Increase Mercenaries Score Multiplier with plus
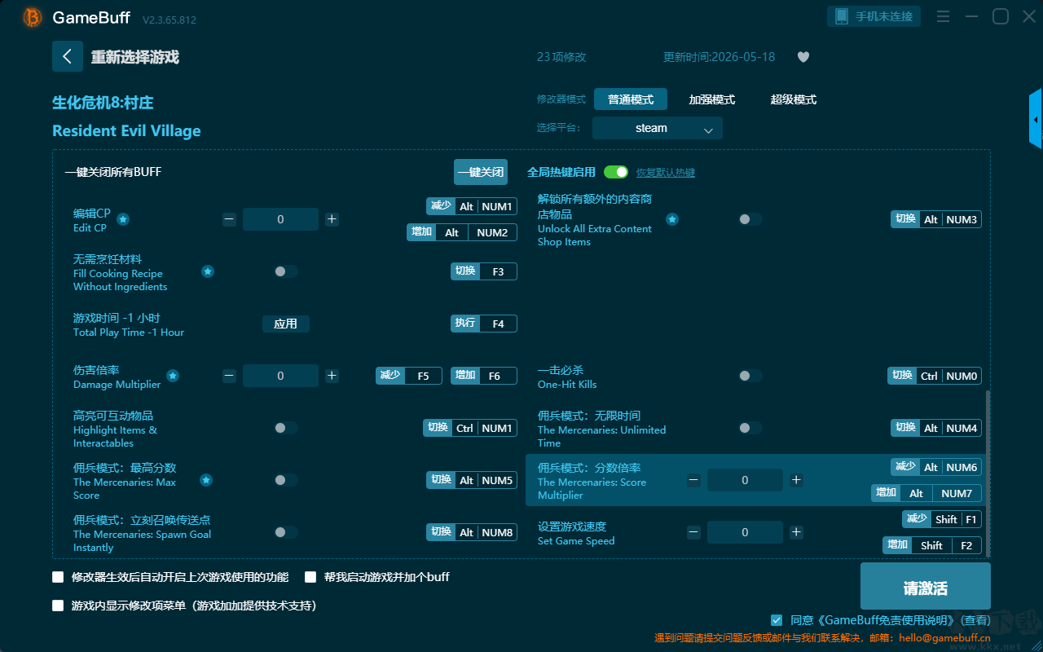 click(x=796, y=480)
